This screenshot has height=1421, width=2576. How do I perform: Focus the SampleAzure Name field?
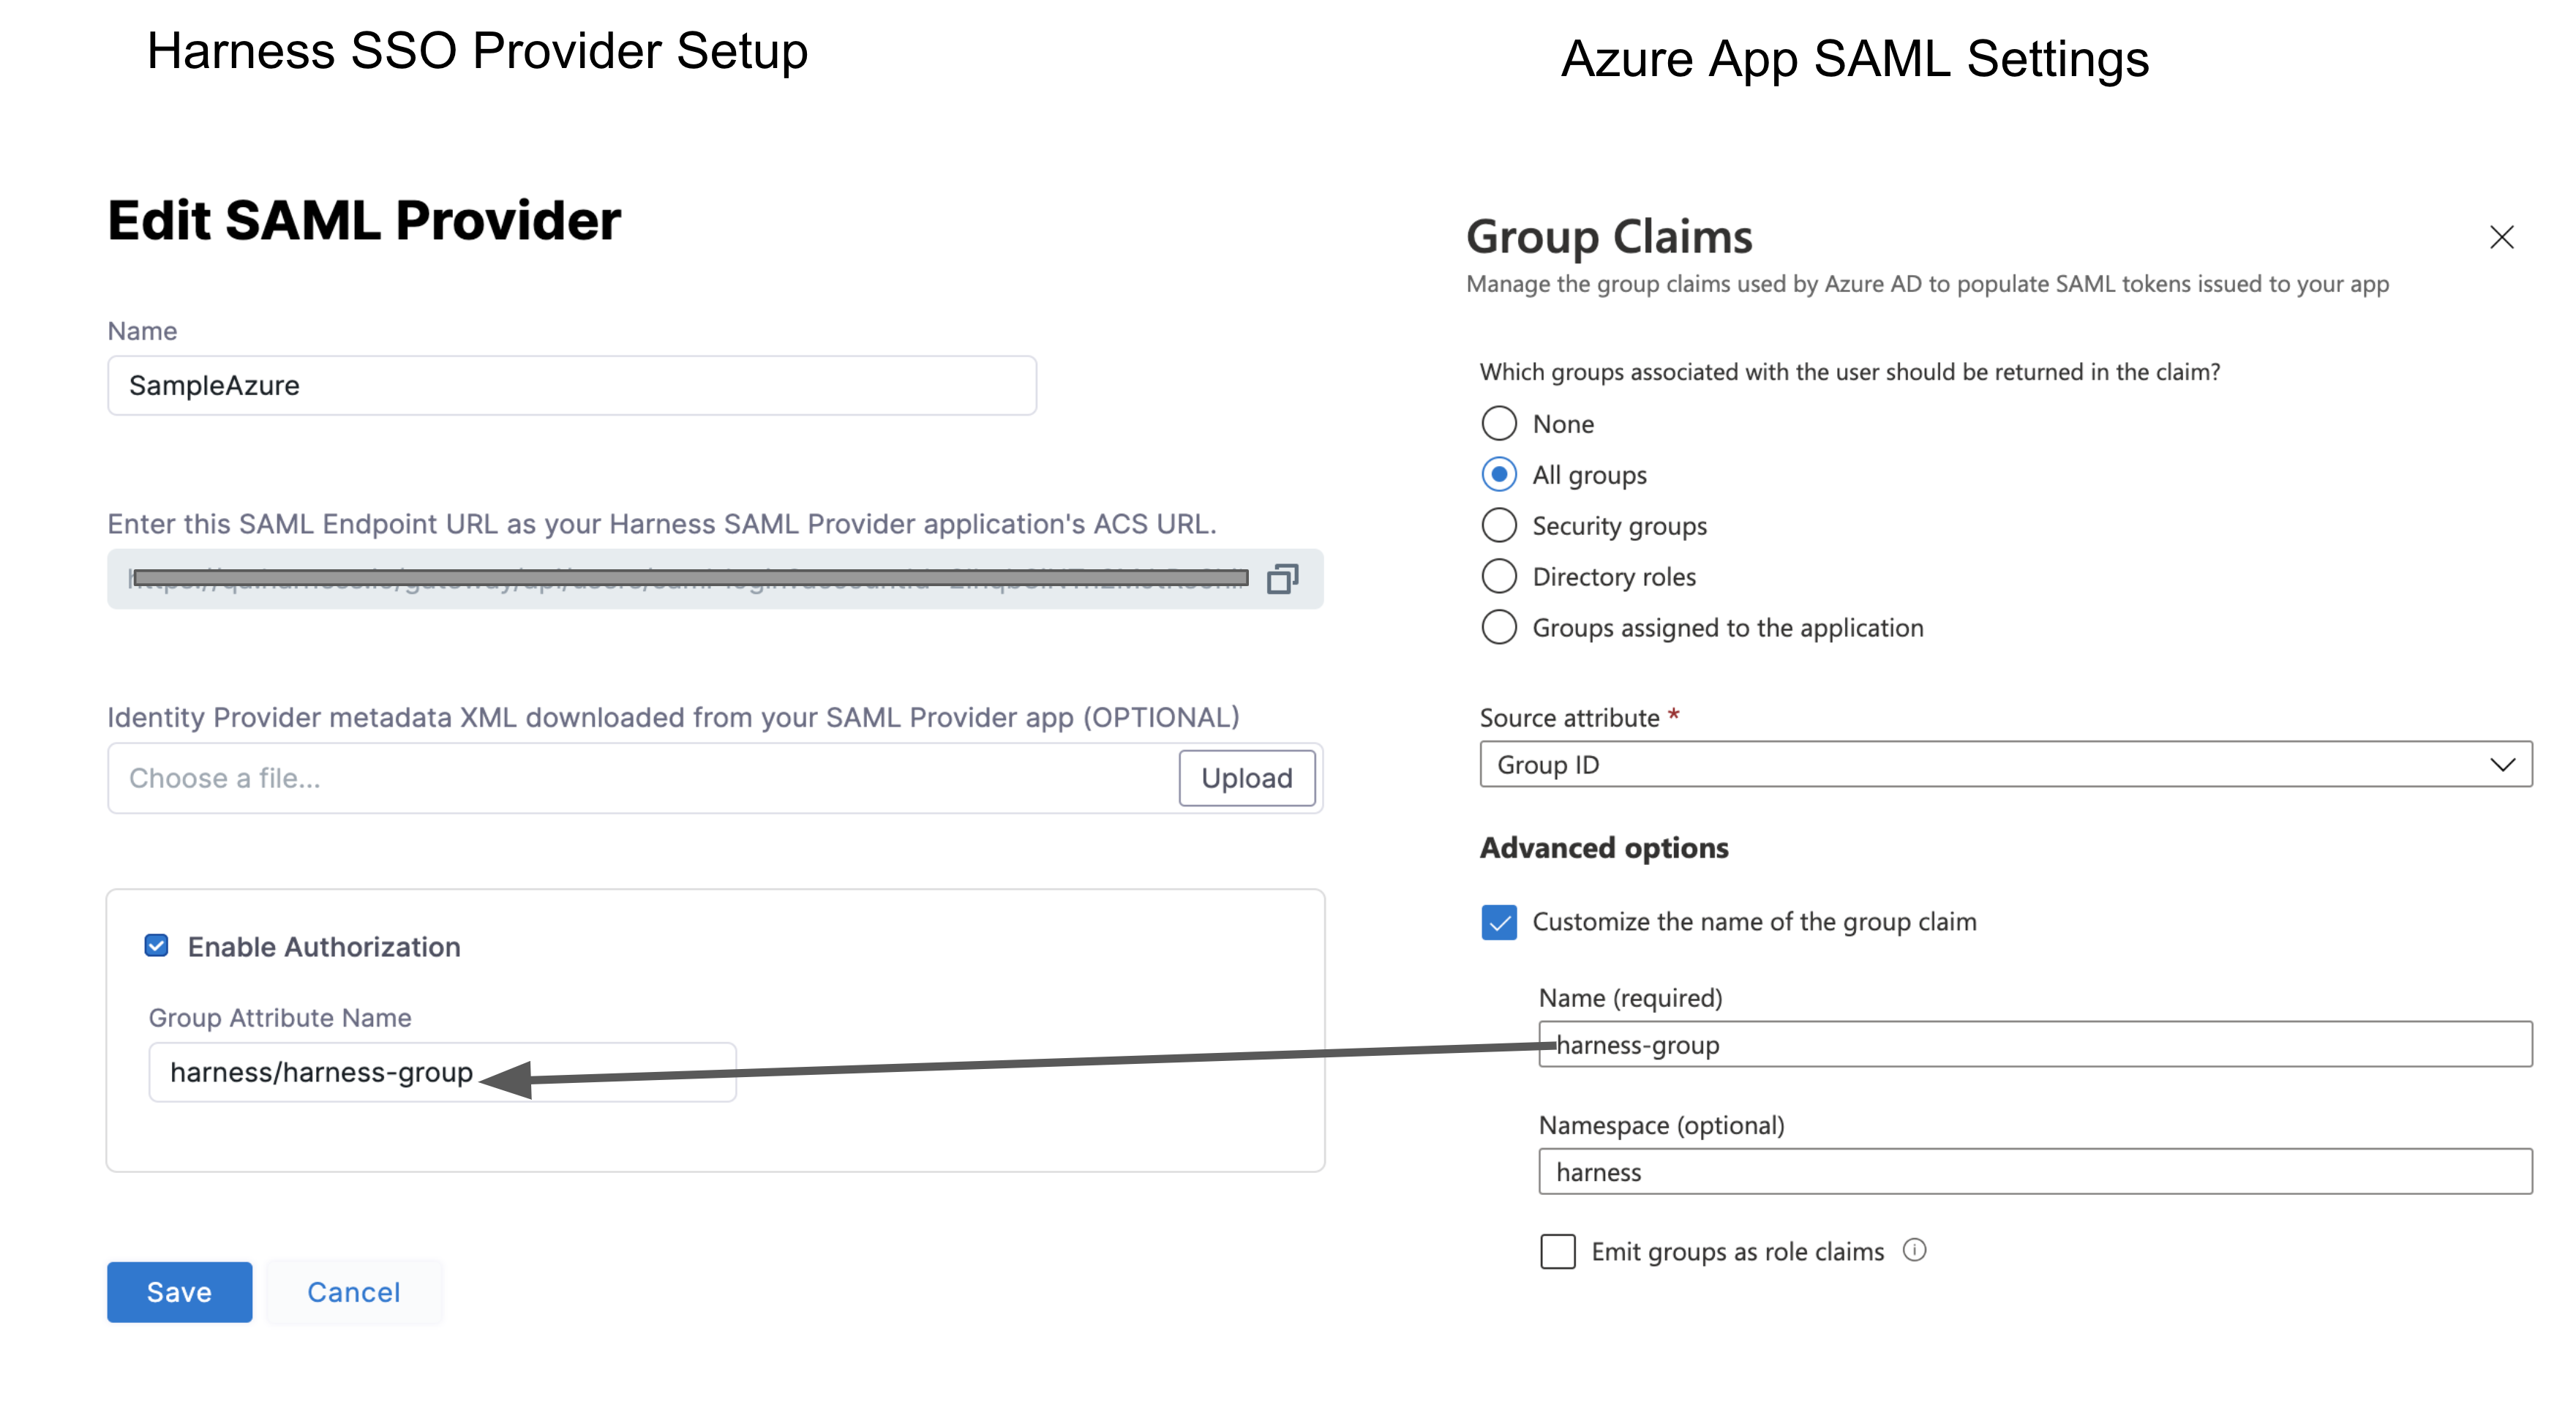571,386
